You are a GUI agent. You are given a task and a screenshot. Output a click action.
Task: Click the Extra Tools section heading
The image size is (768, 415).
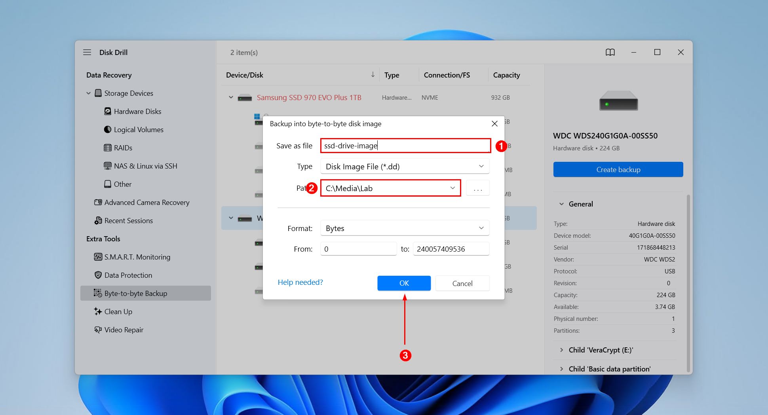(x=103, y=239)
